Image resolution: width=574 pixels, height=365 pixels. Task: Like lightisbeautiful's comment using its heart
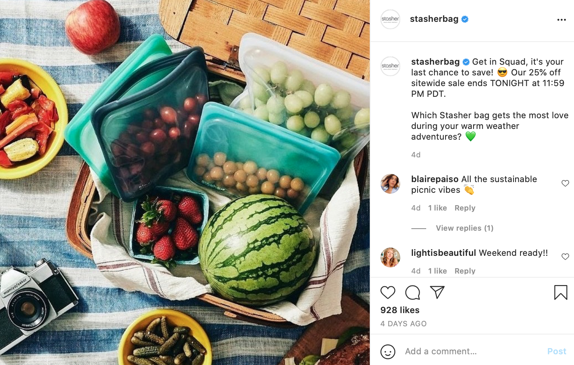point(565,256)
